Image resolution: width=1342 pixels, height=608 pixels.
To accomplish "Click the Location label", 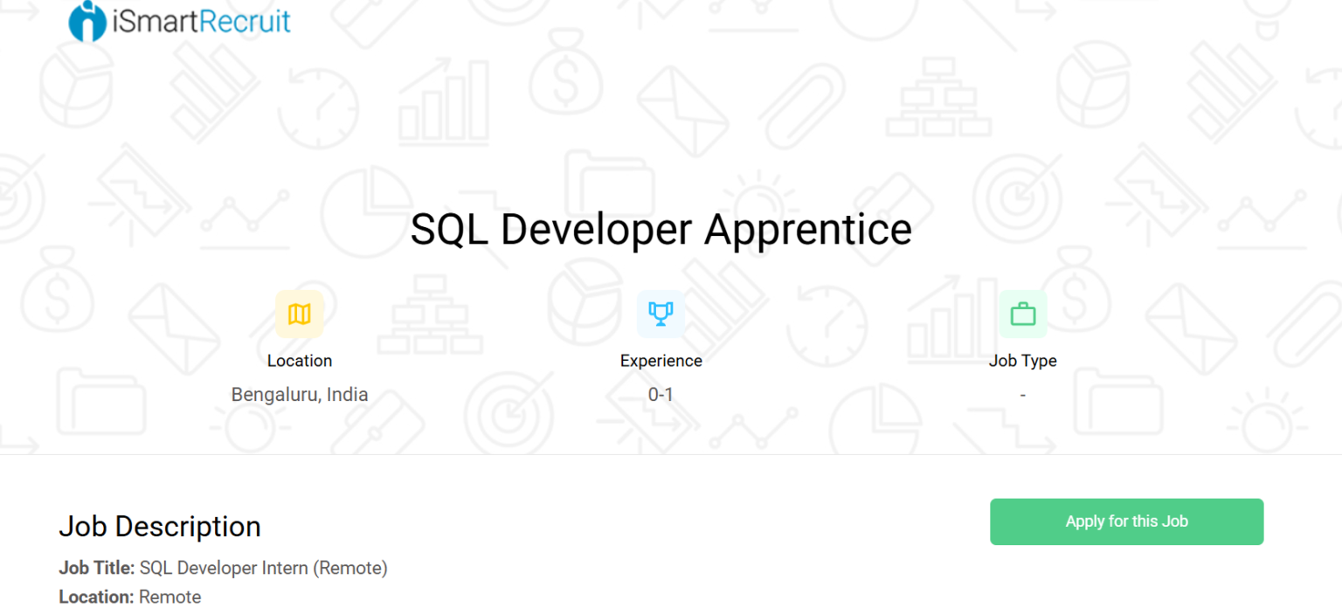I will 300,361.
